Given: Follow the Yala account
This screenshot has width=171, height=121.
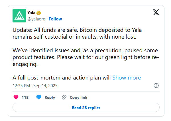Looking at the screenshot, I should coord(55,19).
